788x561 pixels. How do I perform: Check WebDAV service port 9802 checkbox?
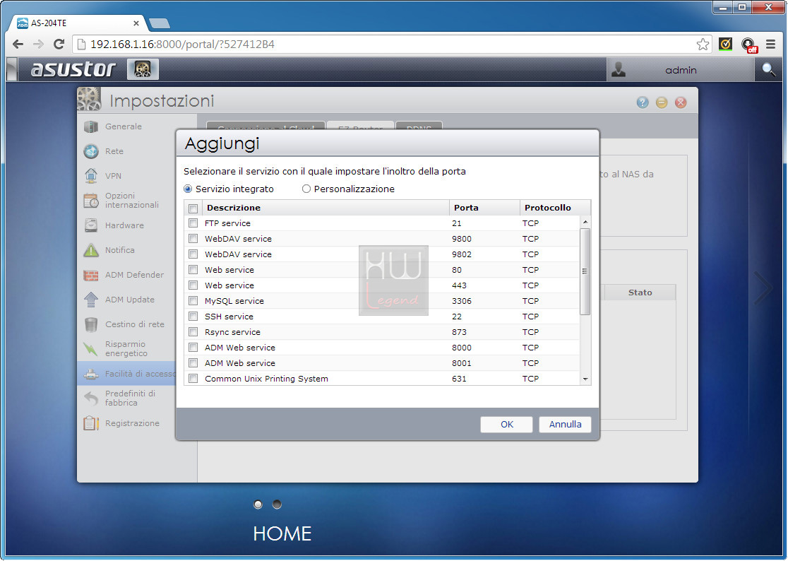[x=193, y=254]
